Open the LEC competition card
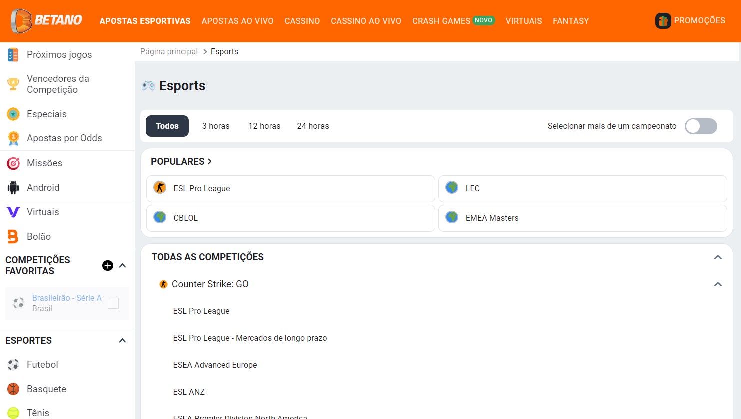This screenshot has width=741, height=419. [583, 188]
